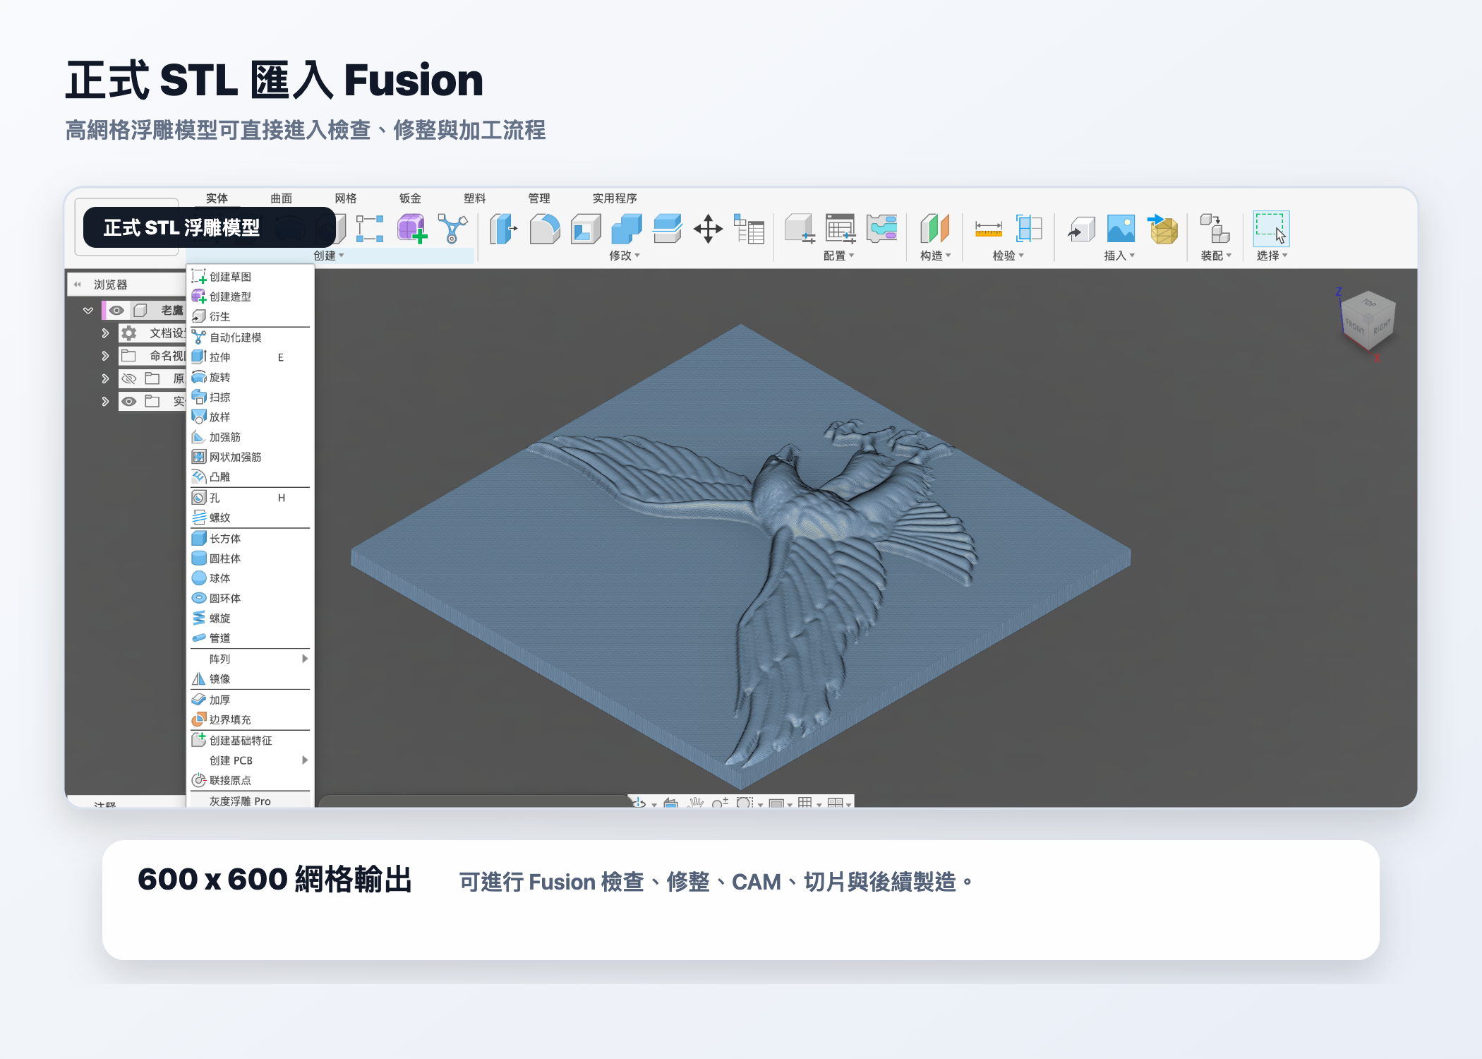Image resolution: width=1482 pixels, height=1059 pixels.
Task: Select the Section Analysis icon
Action: click(x=1029, y=229)
